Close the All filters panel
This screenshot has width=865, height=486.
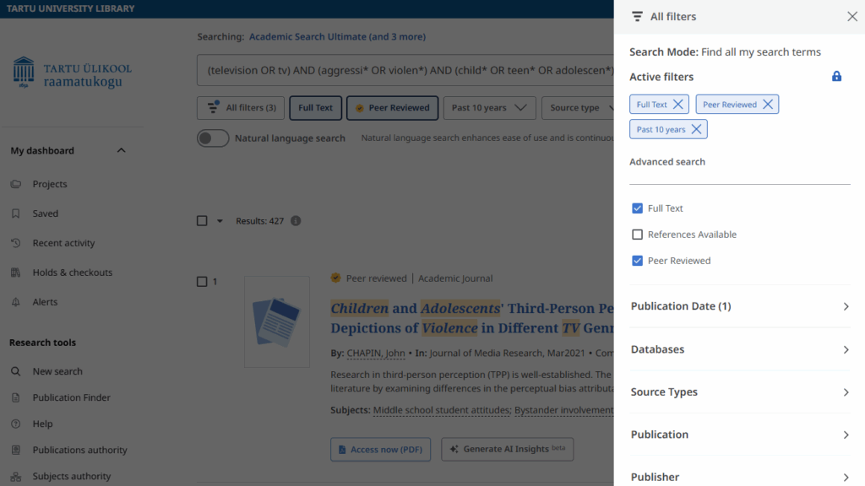pos(851,17)
